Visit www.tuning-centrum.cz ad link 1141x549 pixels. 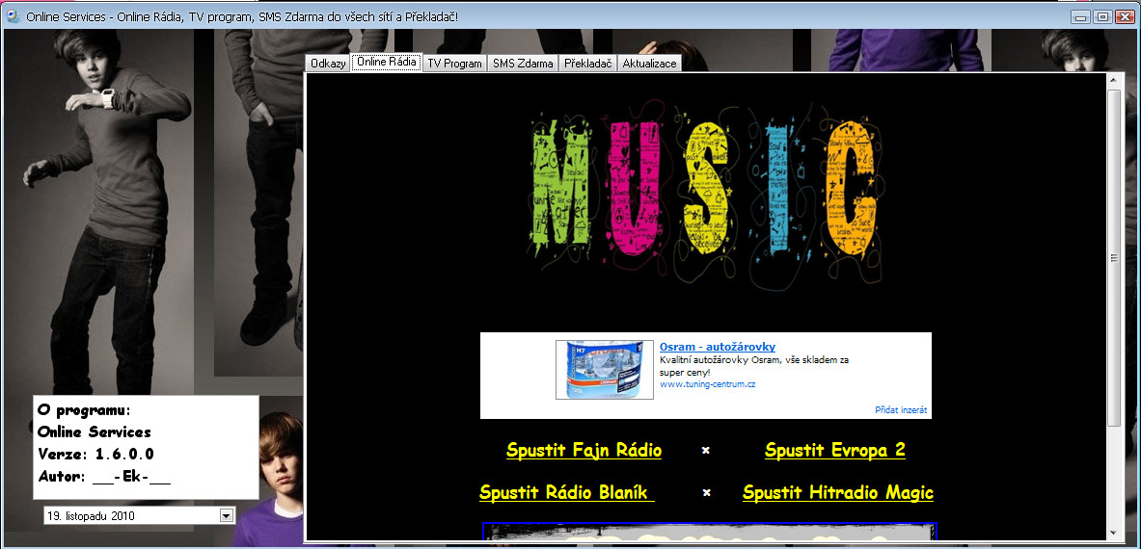(x=707, y=384)
